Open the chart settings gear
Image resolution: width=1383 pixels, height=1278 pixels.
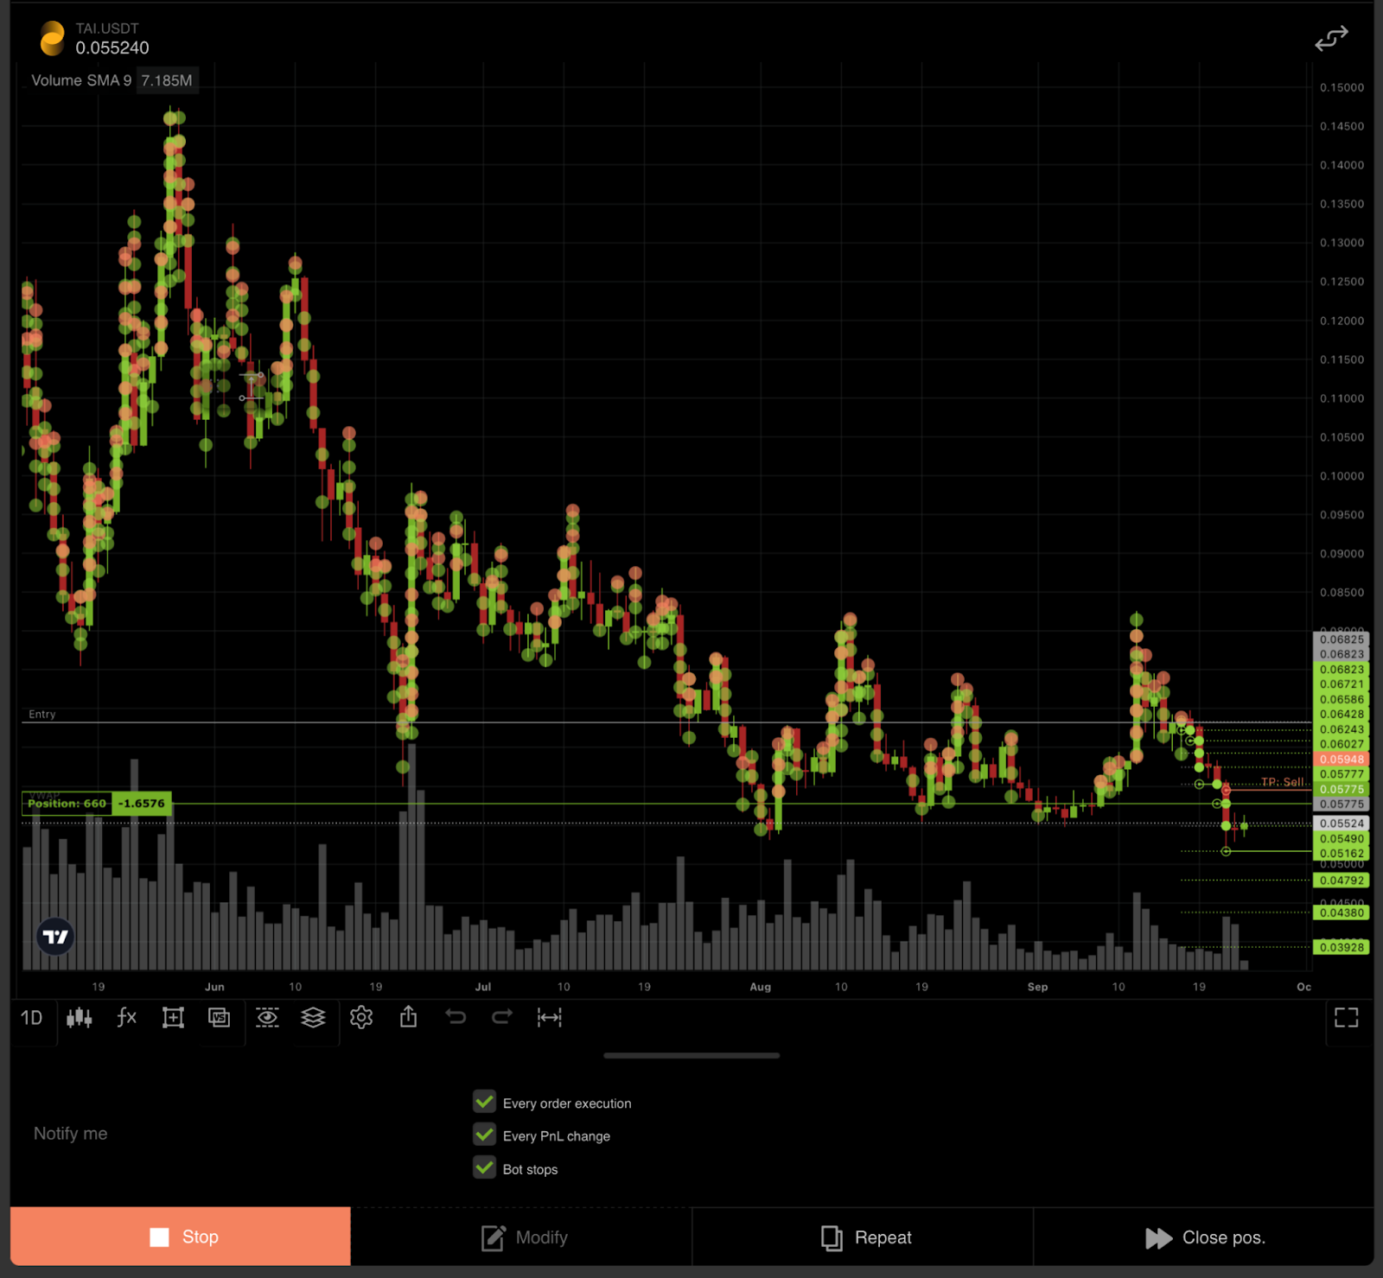(361, 1018)
